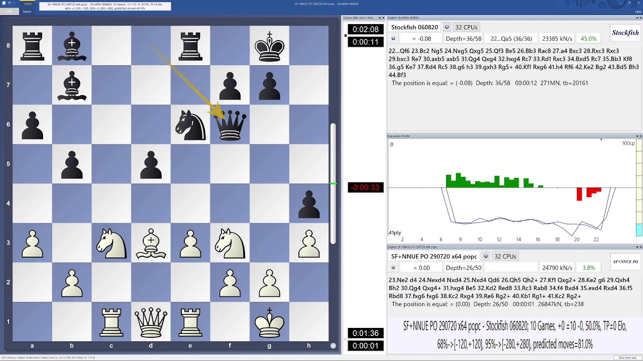The image size is (643, 361).
Task: Click the white king on g1
Action: pos(270,322)
